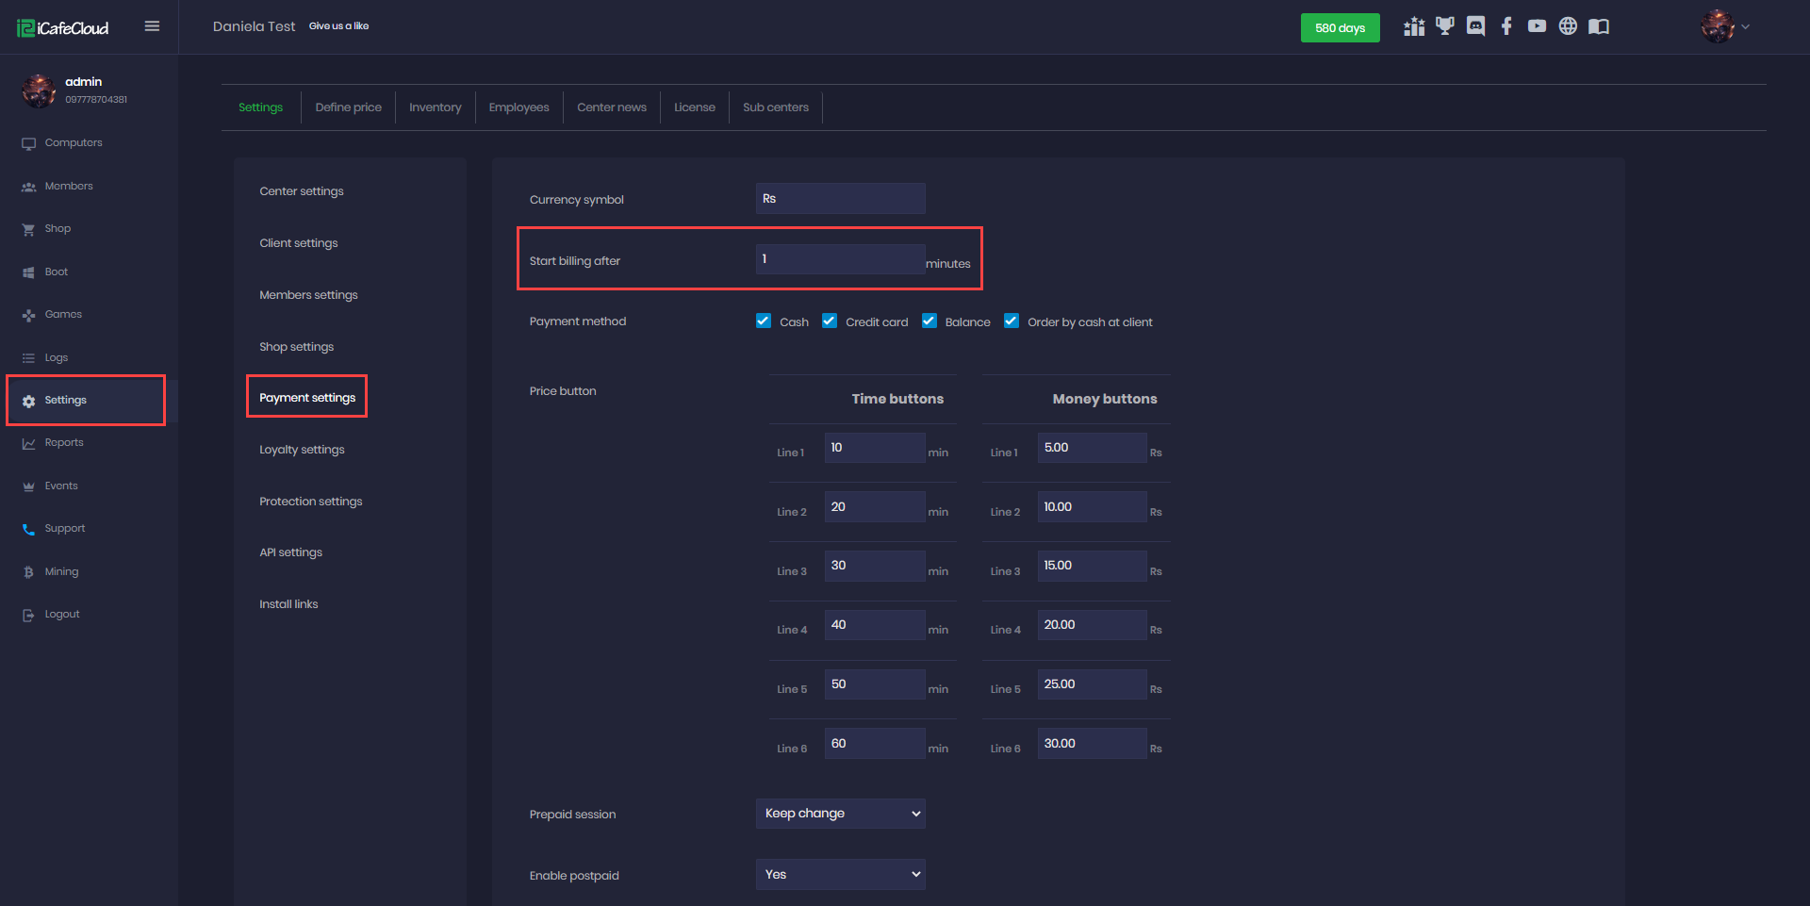The height and width of the screenshot is (906, 1810).
Task: Click the Line 3 time button field
Action: pos(874,565)
